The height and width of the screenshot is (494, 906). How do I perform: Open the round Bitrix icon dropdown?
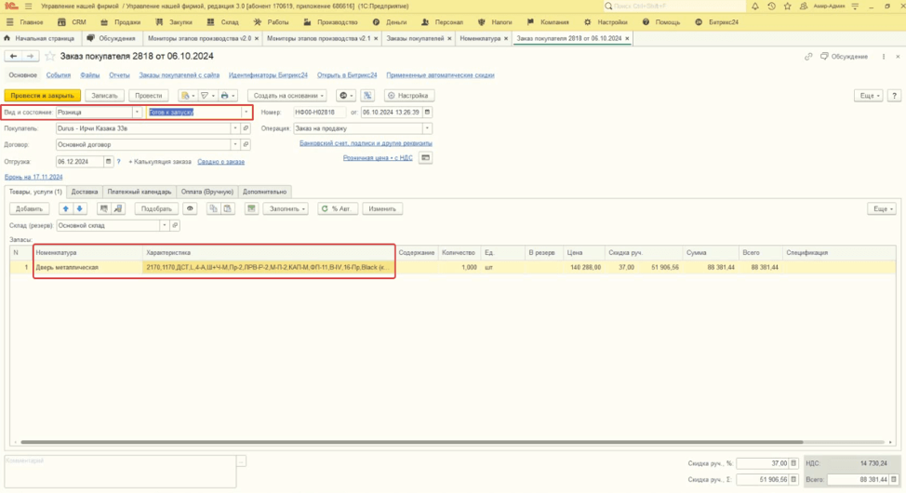(345, 95)
